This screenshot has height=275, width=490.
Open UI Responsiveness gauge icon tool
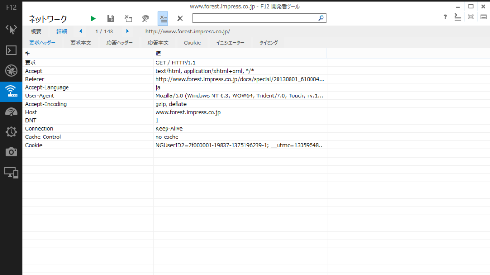pos(11,112)
